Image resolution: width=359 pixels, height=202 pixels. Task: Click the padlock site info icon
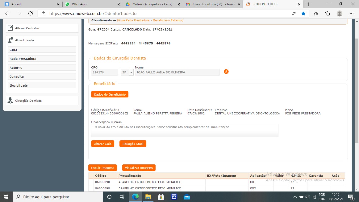click(43, 13)
